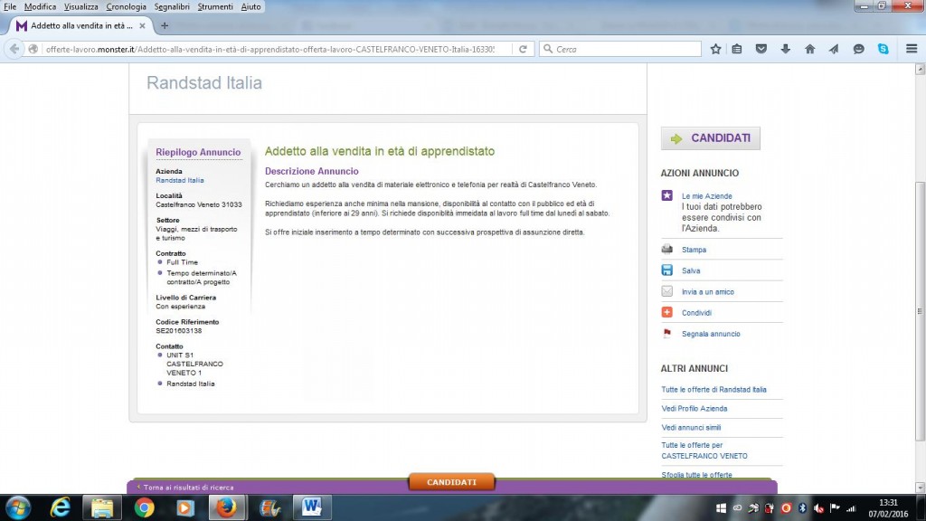Open a new browser tab
Viewport: 926px width, 521px height.
(x=165, y=26)
